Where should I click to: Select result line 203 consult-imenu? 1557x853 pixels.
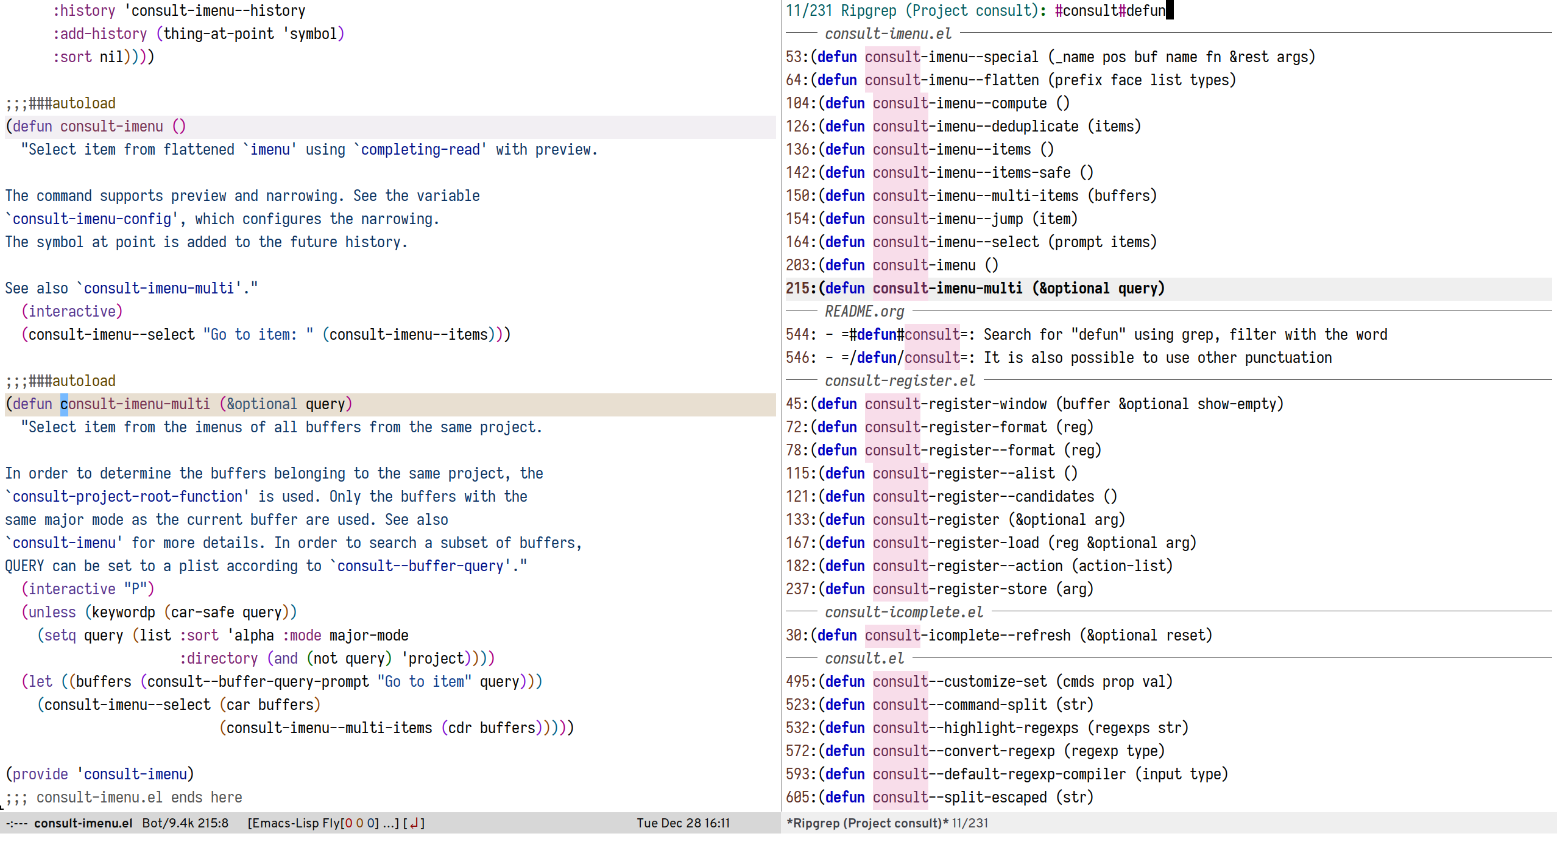tap(892, 265)
